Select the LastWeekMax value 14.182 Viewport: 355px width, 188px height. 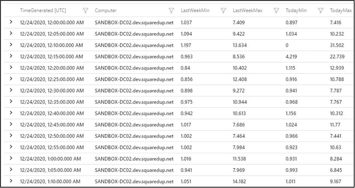(240, 182)
